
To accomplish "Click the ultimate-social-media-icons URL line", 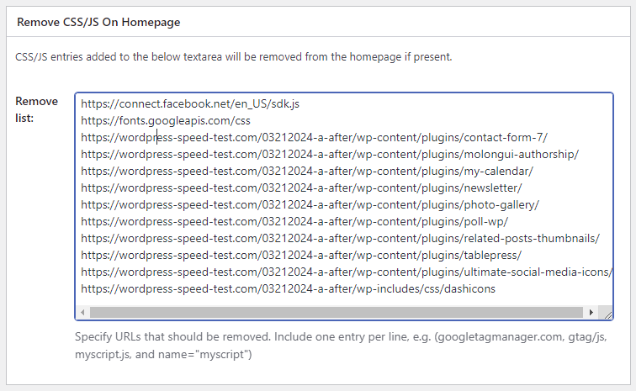I will pyautogui.click(x=346, y=272).
